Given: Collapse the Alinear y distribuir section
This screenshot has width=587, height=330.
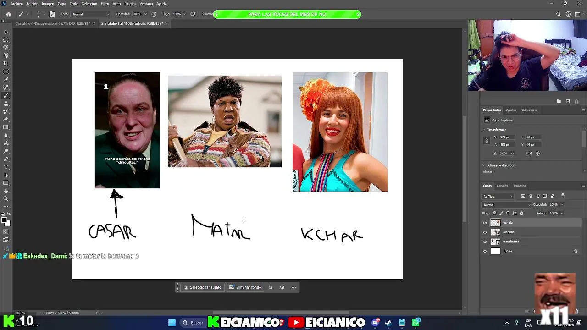Looking at the screenshot, I should pyautogui.click(x=484, y=165).
